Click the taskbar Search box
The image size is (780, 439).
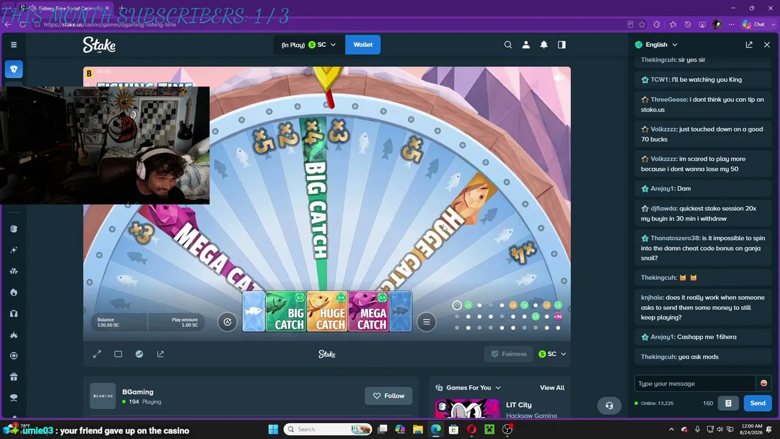point(329,429)
